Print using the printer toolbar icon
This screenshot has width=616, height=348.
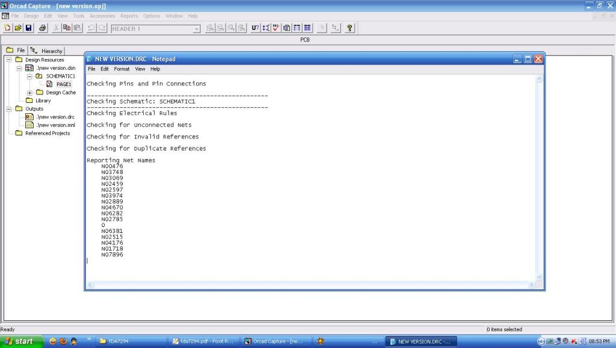point(43,28)
